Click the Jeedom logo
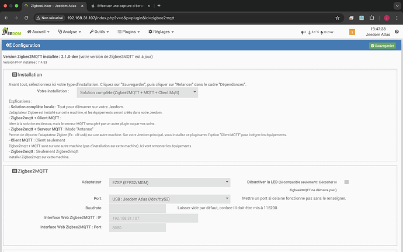The image size is (403, 252). (x=12, y=32)
